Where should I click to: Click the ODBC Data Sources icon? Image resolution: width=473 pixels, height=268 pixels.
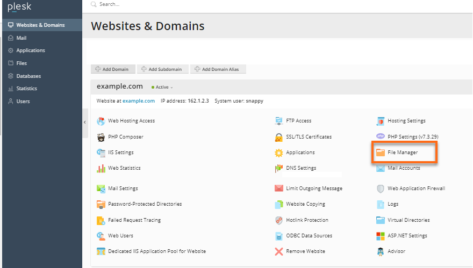pyautogui.click(x=279, y=236)
